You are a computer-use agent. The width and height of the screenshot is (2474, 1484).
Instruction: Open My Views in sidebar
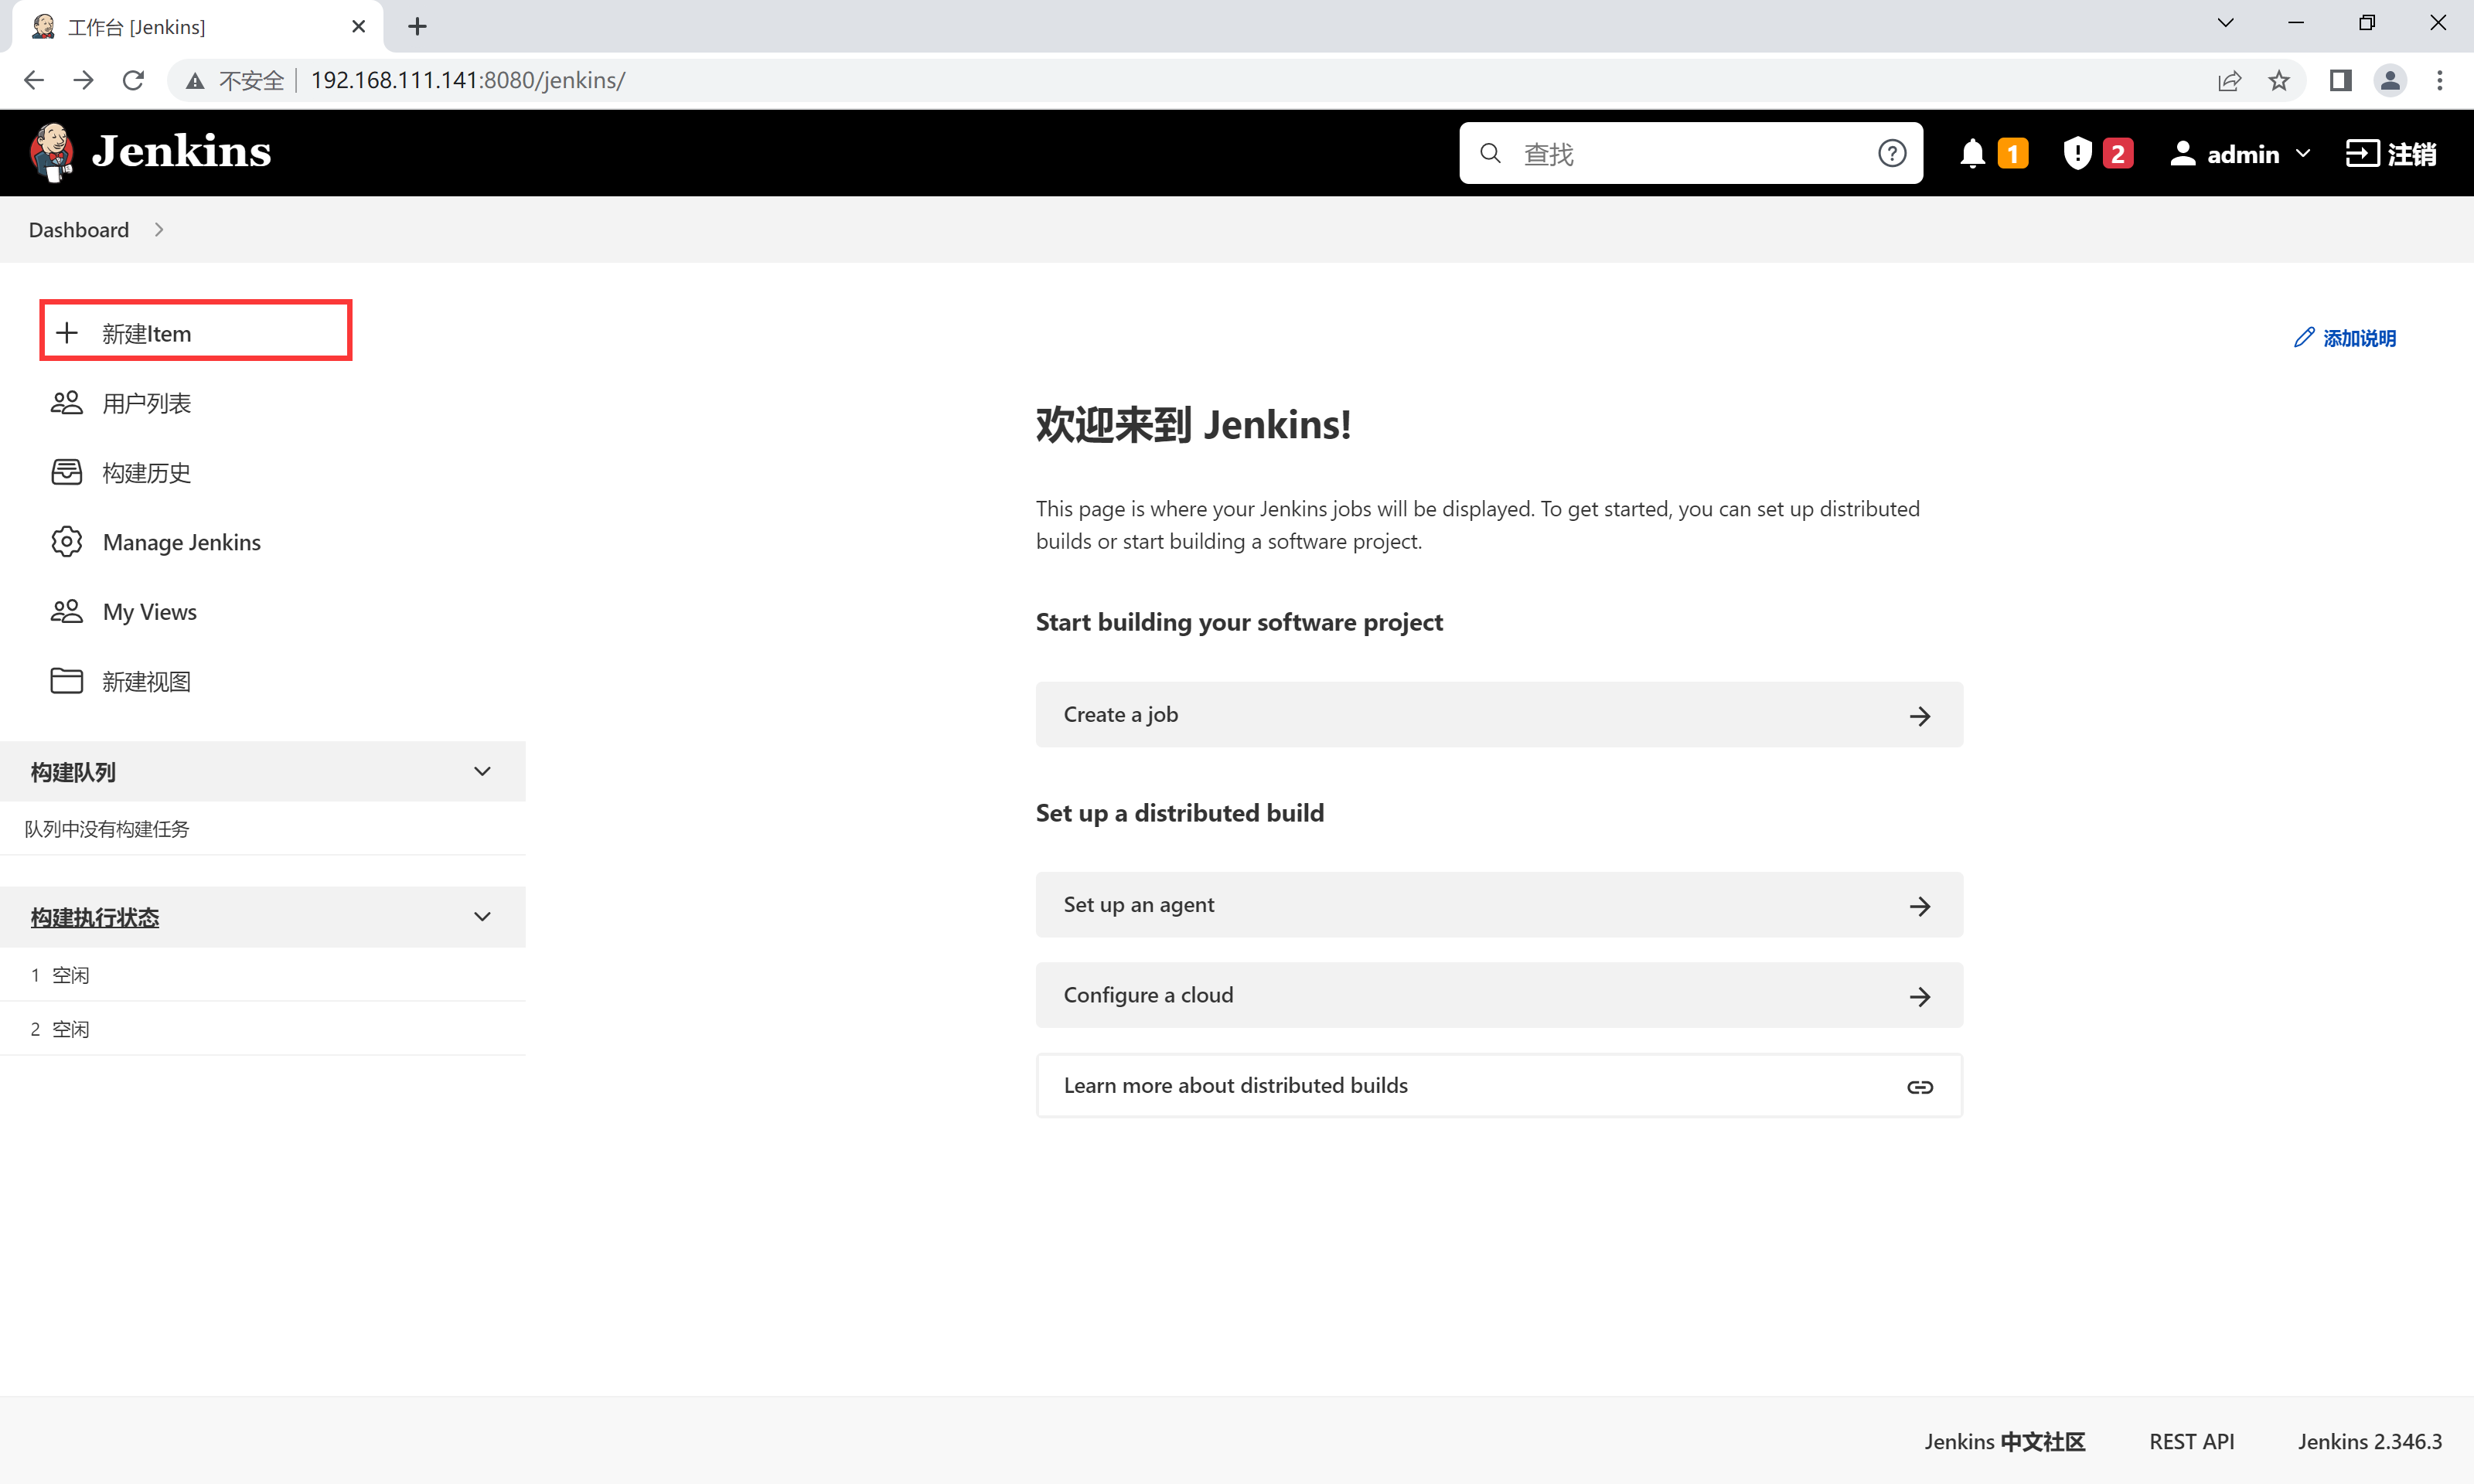click(149, 612)
